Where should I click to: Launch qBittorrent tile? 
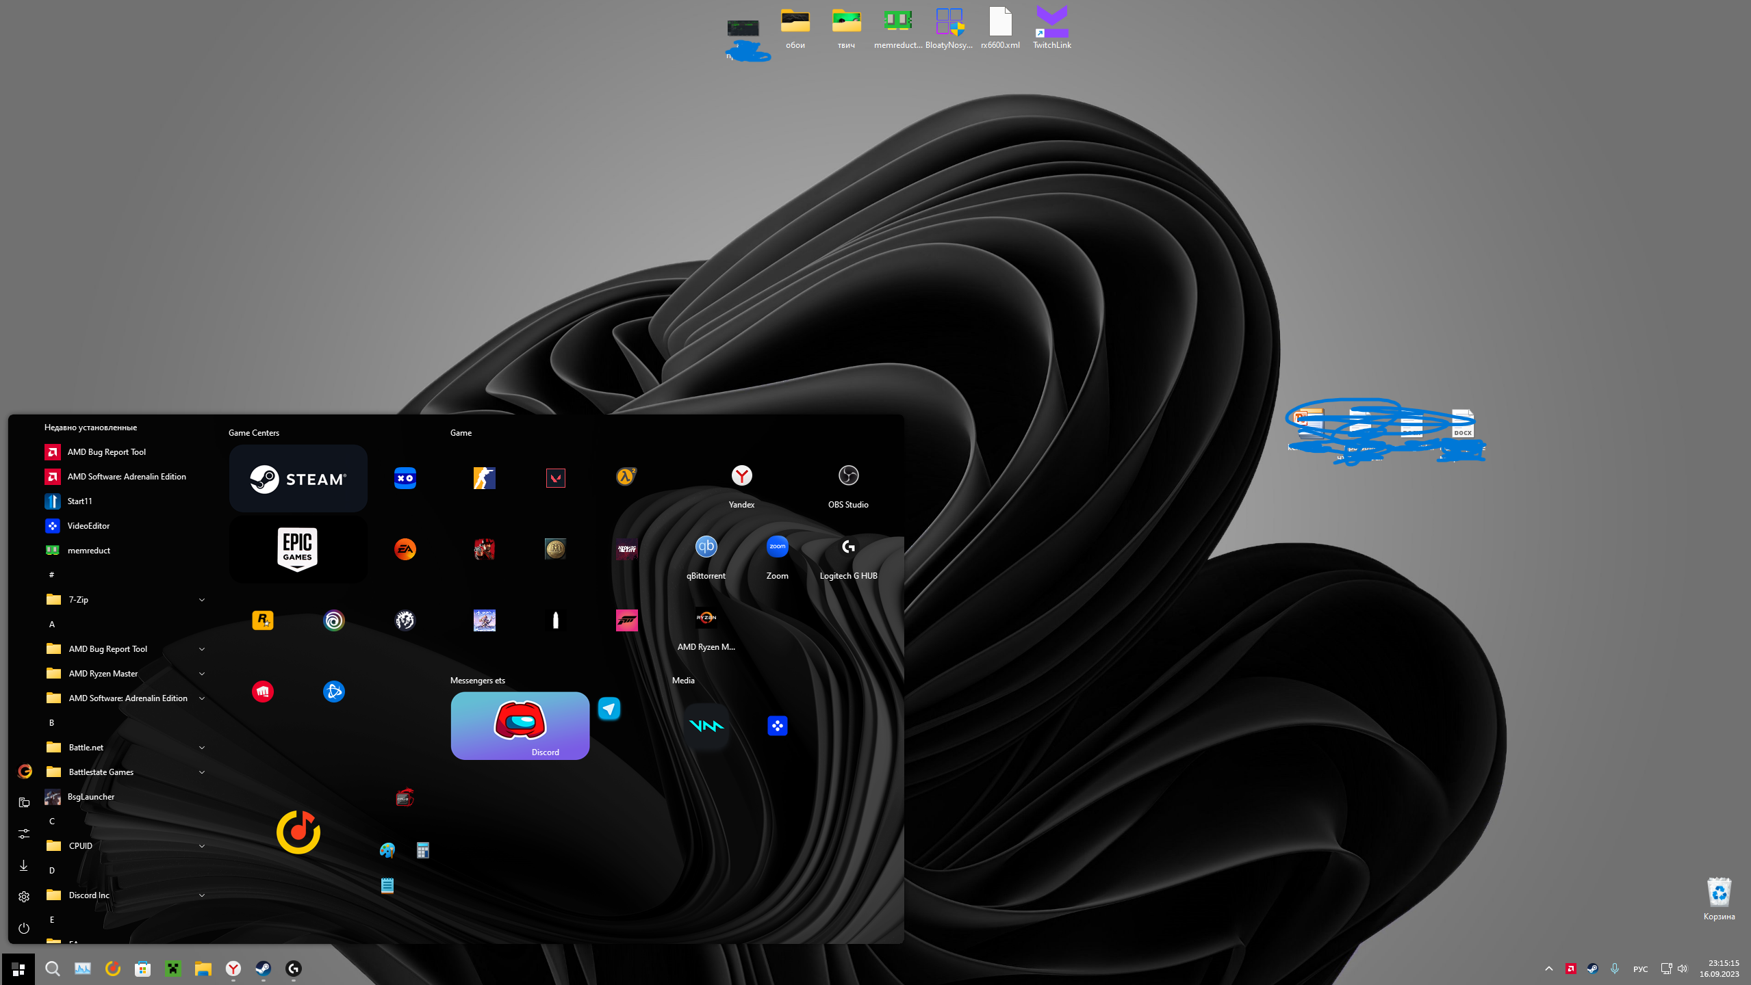[706, 547]
